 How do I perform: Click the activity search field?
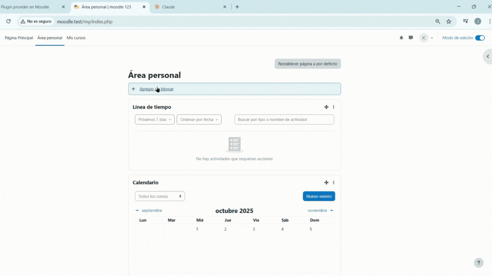coord(284,119)
